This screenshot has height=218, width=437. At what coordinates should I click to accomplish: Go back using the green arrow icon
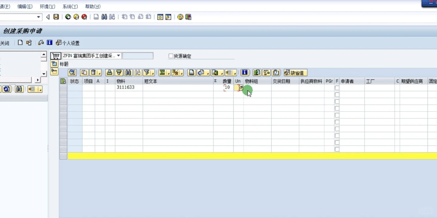coord(68,17)
